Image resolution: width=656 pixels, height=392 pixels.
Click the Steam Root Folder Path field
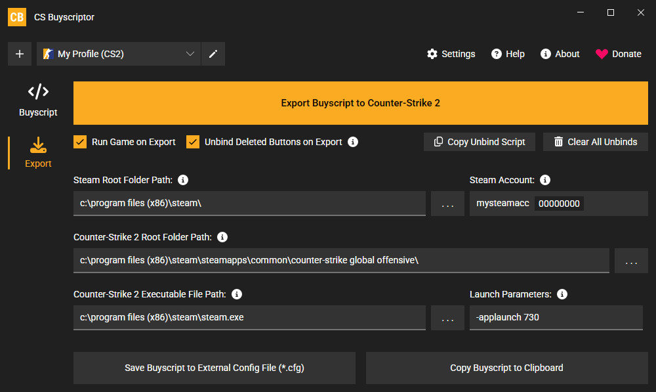tap(249, 204)
